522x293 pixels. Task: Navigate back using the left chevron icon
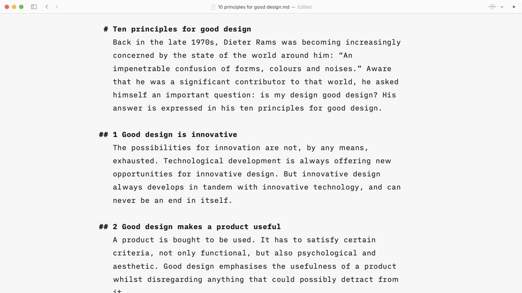pyautogui.click(x=47, y=7)
